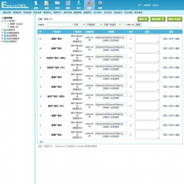This screenshot has width=184, height=184.
Task: Click 删除 for ad ID 1
Action: coord(177,135)
